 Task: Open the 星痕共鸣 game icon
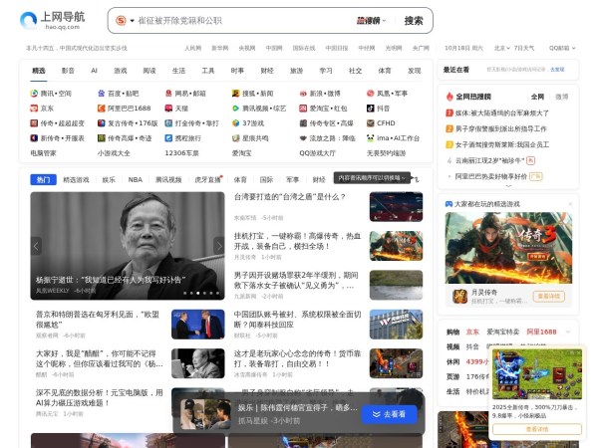pyautogui.click(x=235, y=138)
